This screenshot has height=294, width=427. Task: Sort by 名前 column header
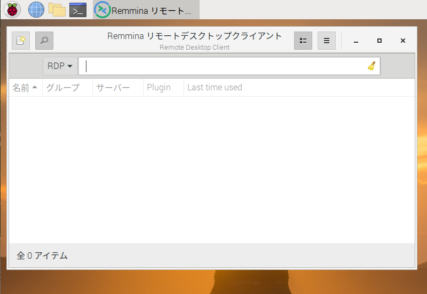[x=26, y=88]
